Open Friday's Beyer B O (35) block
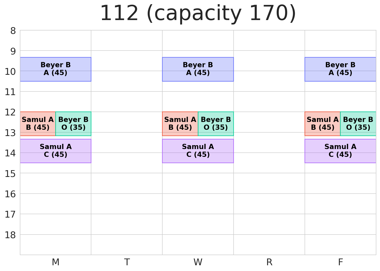This screenshot has width=380, height=271. pos(358,124)
